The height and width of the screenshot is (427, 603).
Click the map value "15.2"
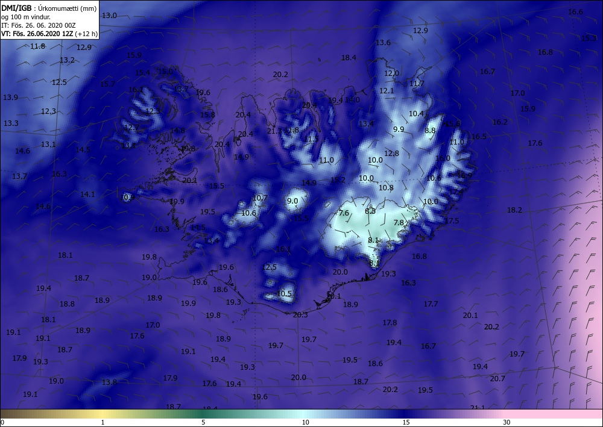338,179
